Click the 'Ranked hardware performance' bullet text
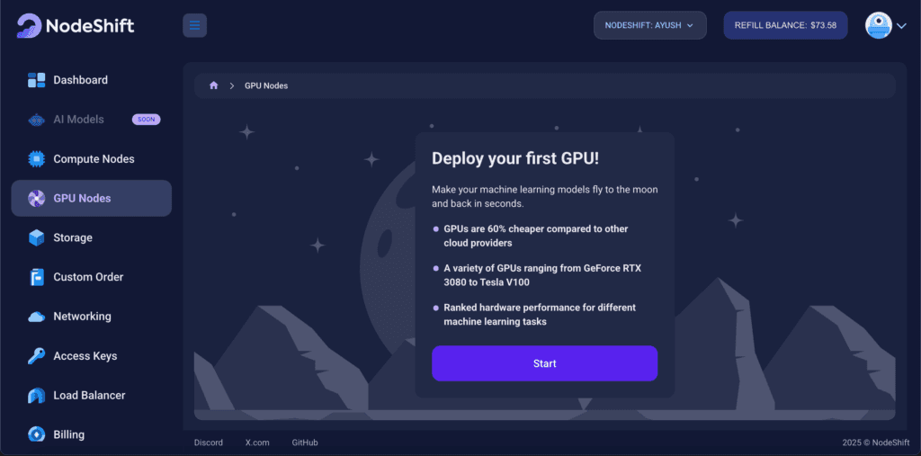 [x=540, y=315]
